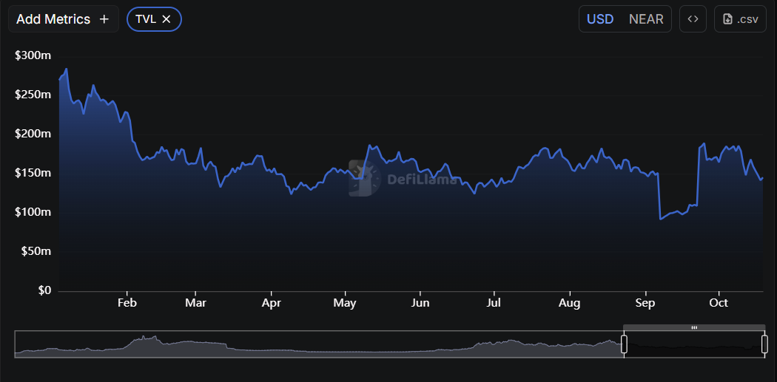Screen dimensions: 777x382
Task: Click the file download icon next to .csv
Action: click(727, 19)
